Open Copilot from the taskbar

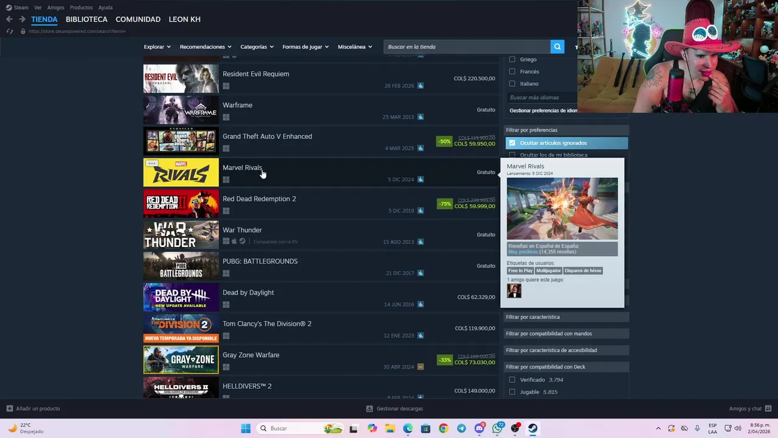tap(372, 428)
